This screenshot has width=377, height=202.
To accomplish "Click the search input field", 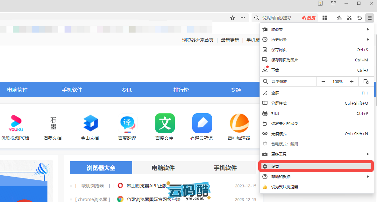I will click(280, 18).
